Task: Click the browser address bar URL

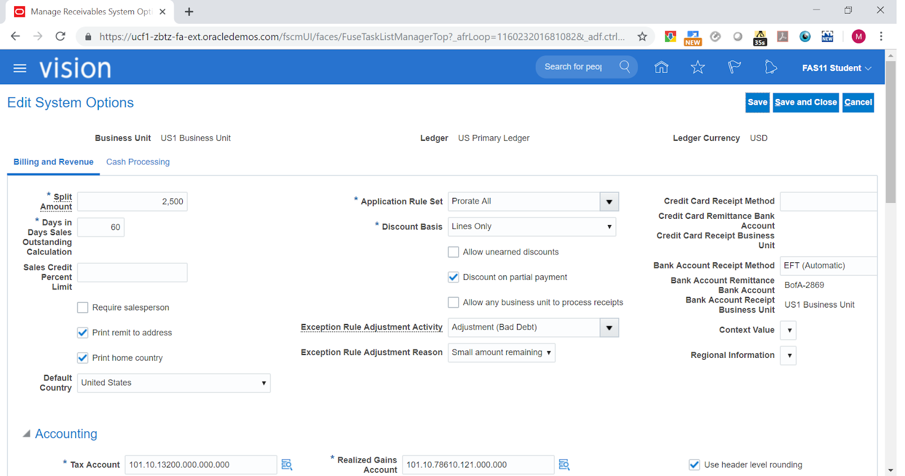Action: pyautogui.click(x=362, y=37)
